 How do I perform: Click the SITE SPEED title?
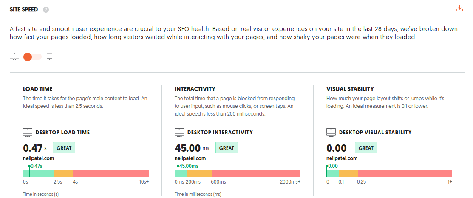(24, 9)
